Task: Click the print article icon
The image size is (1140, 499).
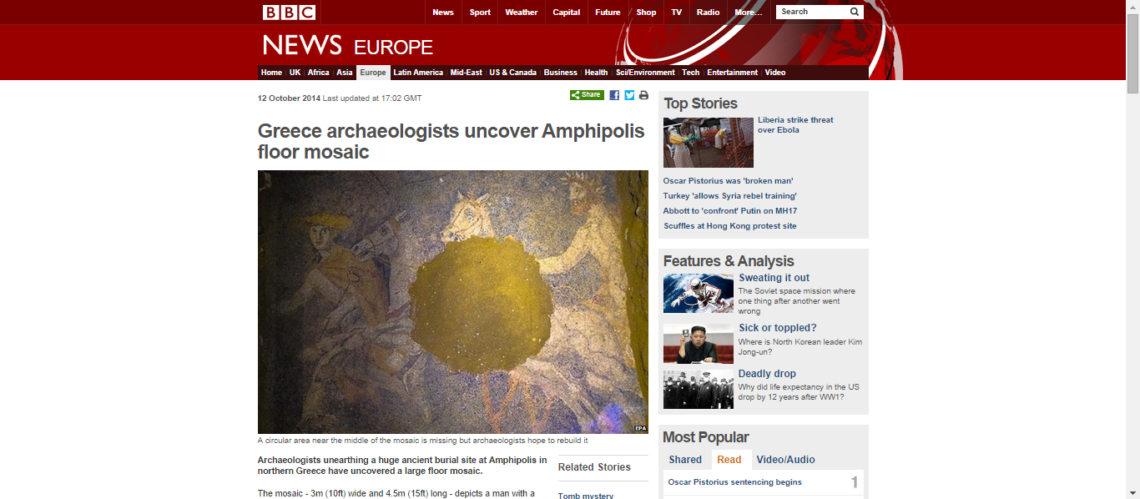Action: point(643,95)
